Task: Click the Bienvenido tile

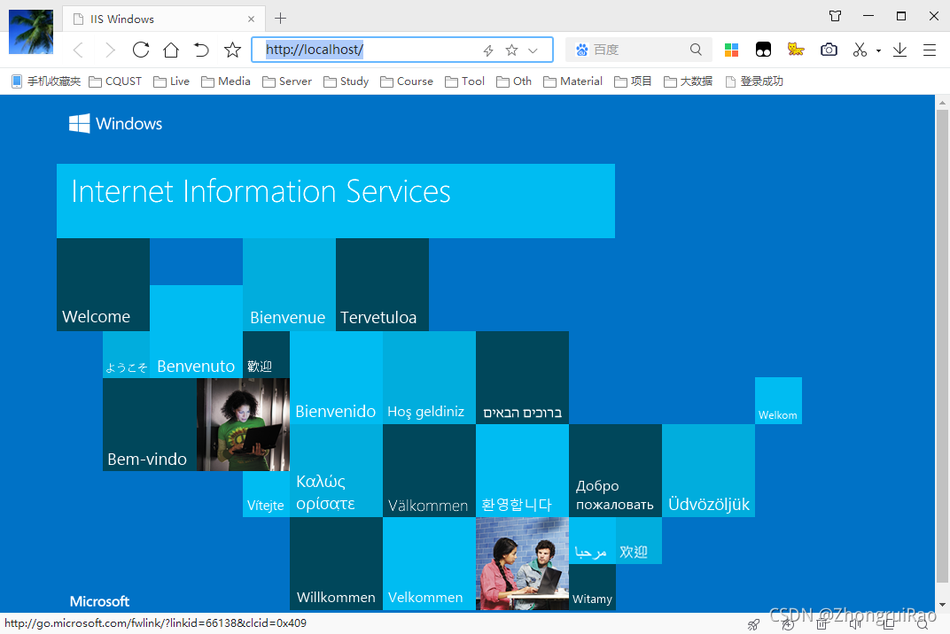Action: click(336, 377)
